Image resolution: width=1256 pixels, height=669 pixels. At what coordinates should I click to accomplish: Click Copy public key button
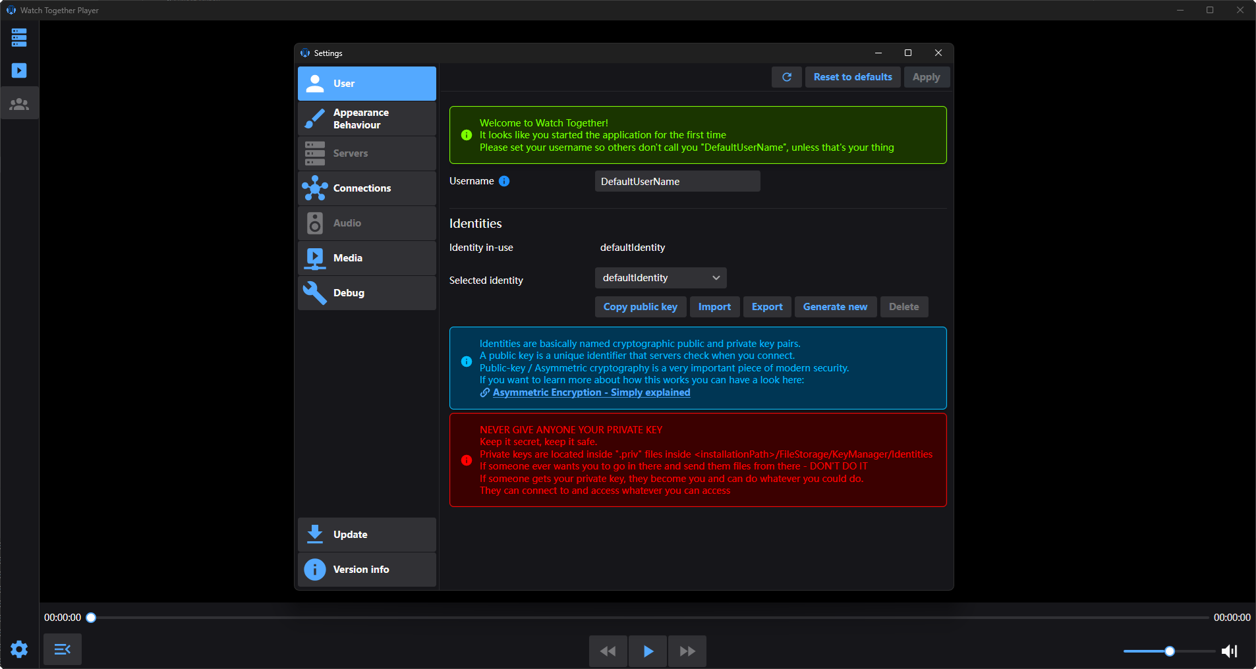point(641,307)
